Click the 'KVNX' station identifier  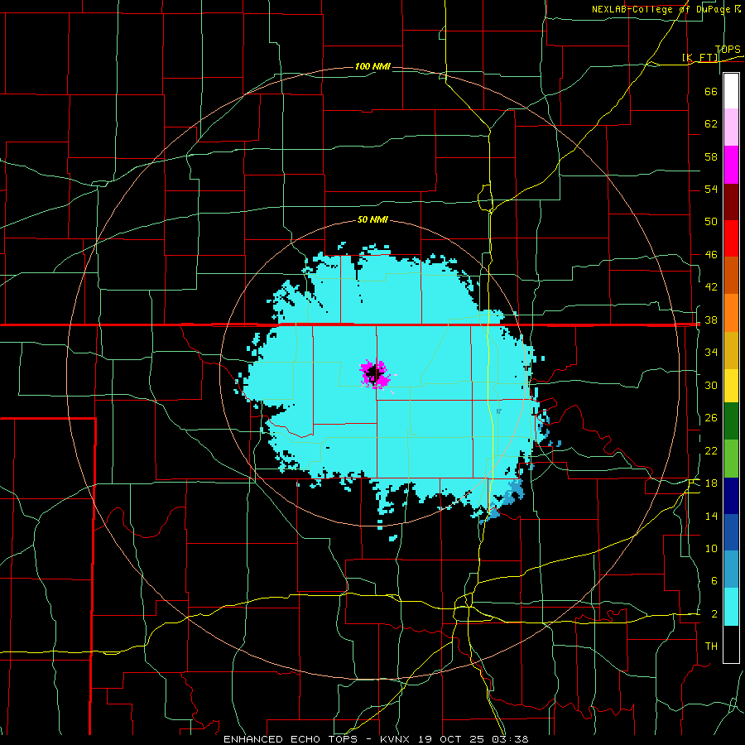pos(397,739)
